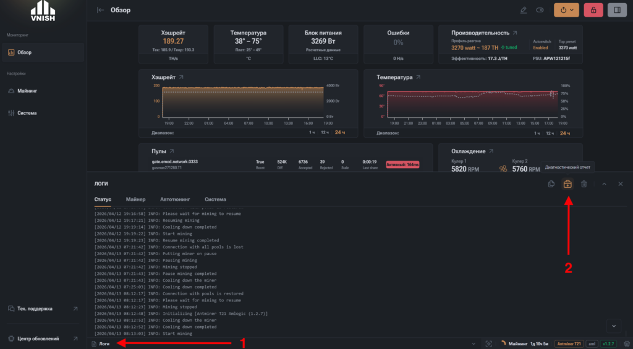Click the diagnostic report icon in logs
Screen dimensions: 633x349
(567, 184)
